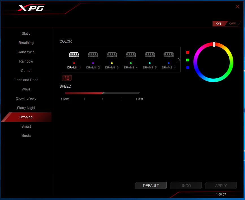Click the red color dot under DRAM1_1
This screenshot has width=245, height=200.
click(x=74, y=63)
